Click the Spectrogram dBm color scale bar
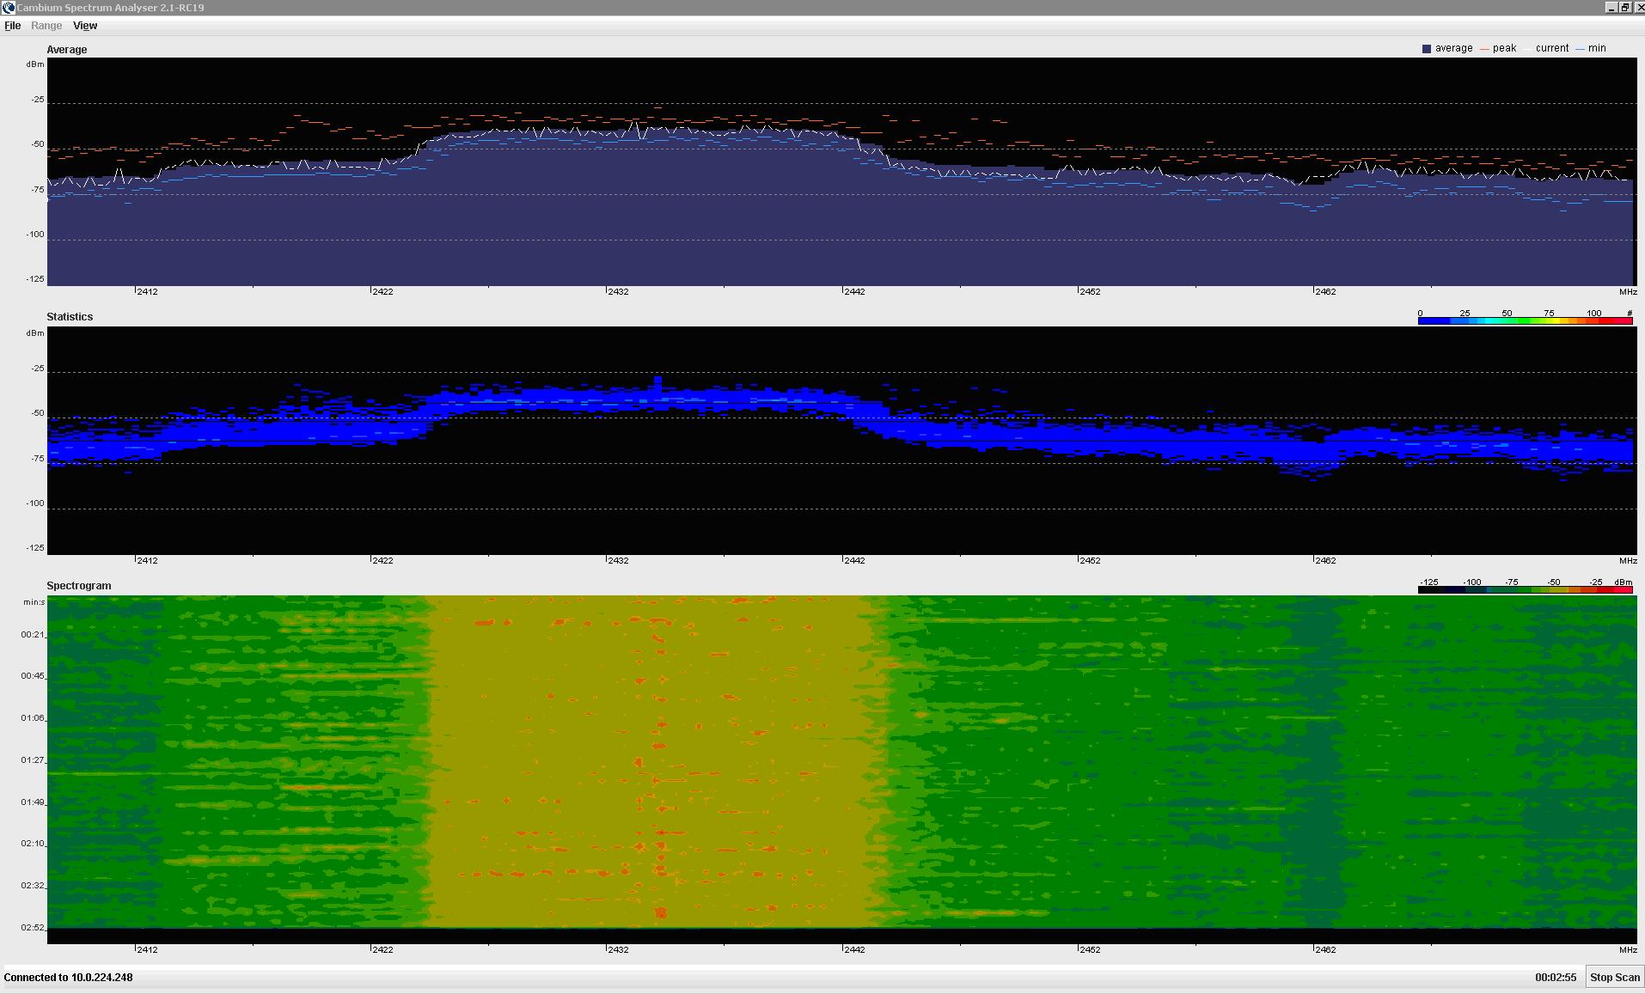The image size is (1645, 994). click(x=1525, y=589)
